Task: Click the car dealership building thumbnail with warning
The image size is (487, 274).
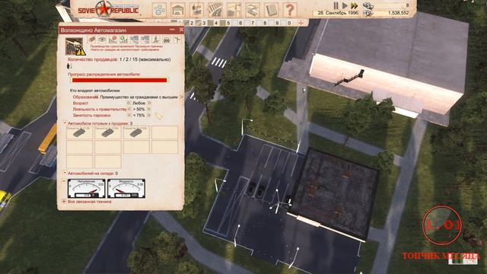Action: (x=75, y=46)
